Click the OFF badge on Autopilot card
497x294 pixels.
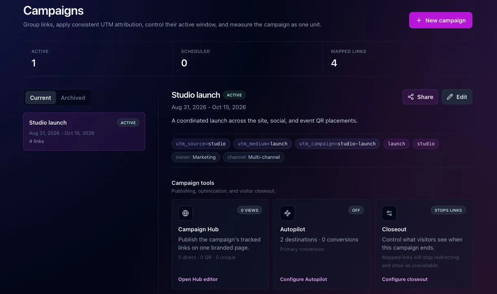pos(356,210)
